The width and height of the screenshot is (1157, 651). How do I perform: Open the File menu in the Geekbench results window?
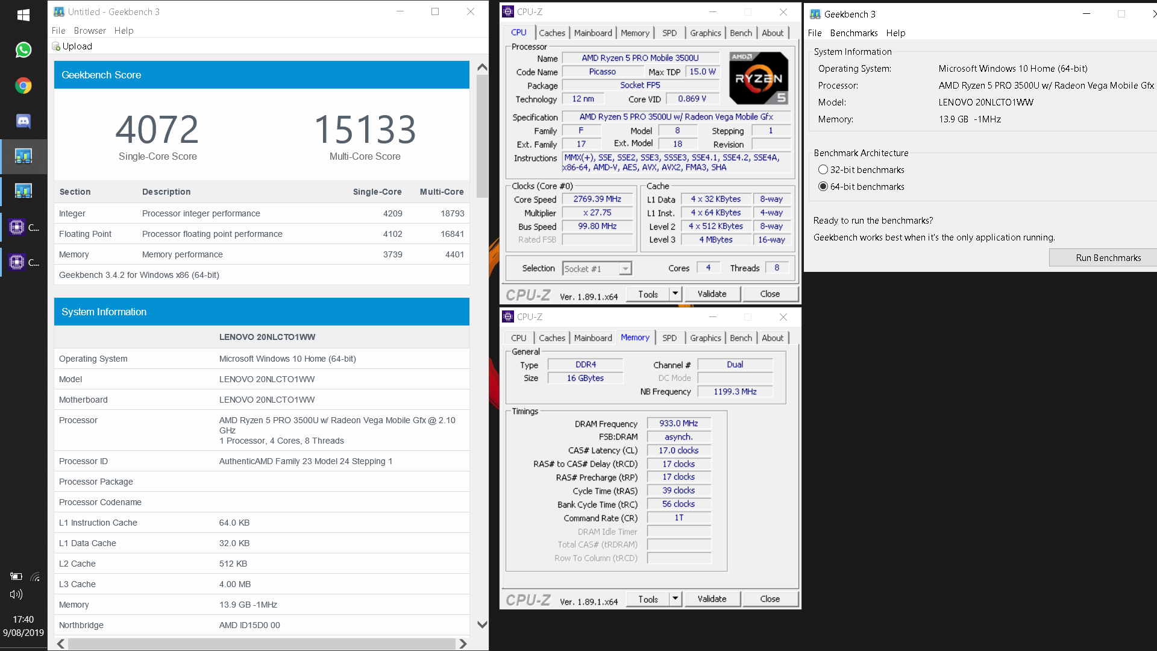[58, 31]
